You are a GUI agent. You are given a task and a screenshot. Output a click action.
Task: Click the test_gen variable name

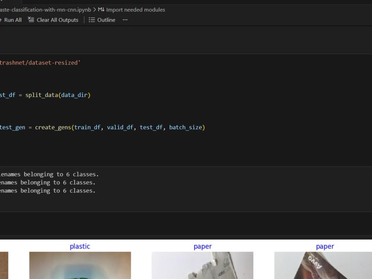point(12,127)
